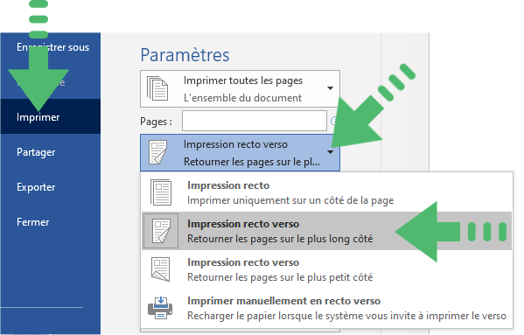Select Impression recto single-sided option
Image resolution: width=524 pixels, height=335 pixels.
pos(327,192)
